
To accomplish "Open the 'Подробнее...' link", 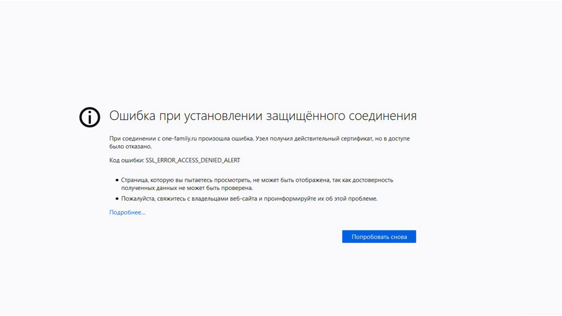I will 127,212.
